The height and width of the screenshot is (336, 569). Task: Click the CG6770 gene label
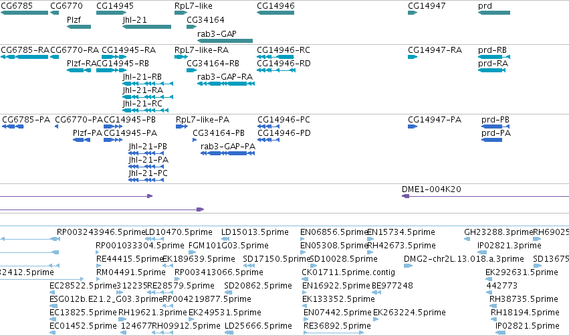(x=66, y=6)
